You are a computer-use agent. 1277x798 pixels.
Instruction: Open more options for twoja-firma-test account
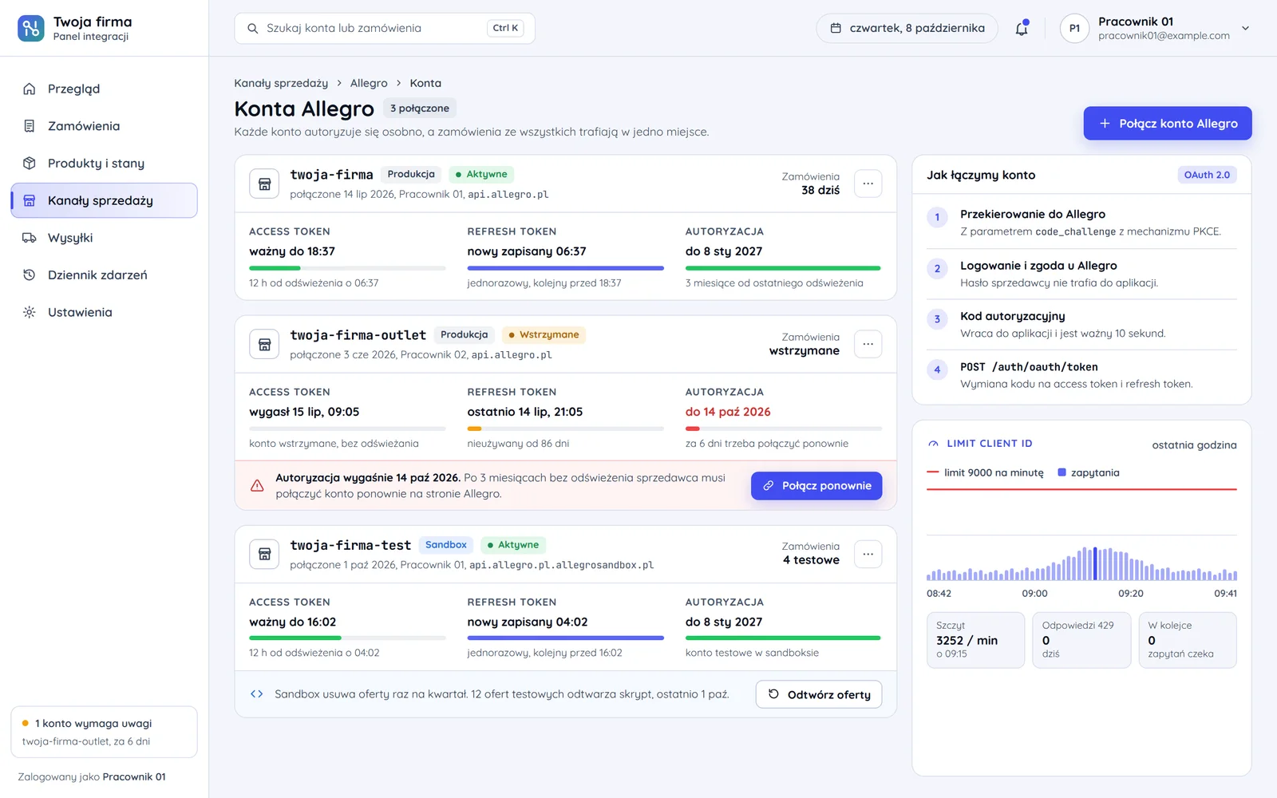(x=868, y=554)
